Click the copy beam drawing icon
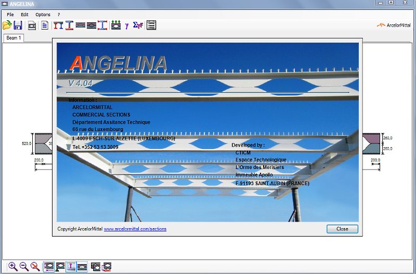Image resolution: width=416 pixels, height=274 pixels. [96, 267]
